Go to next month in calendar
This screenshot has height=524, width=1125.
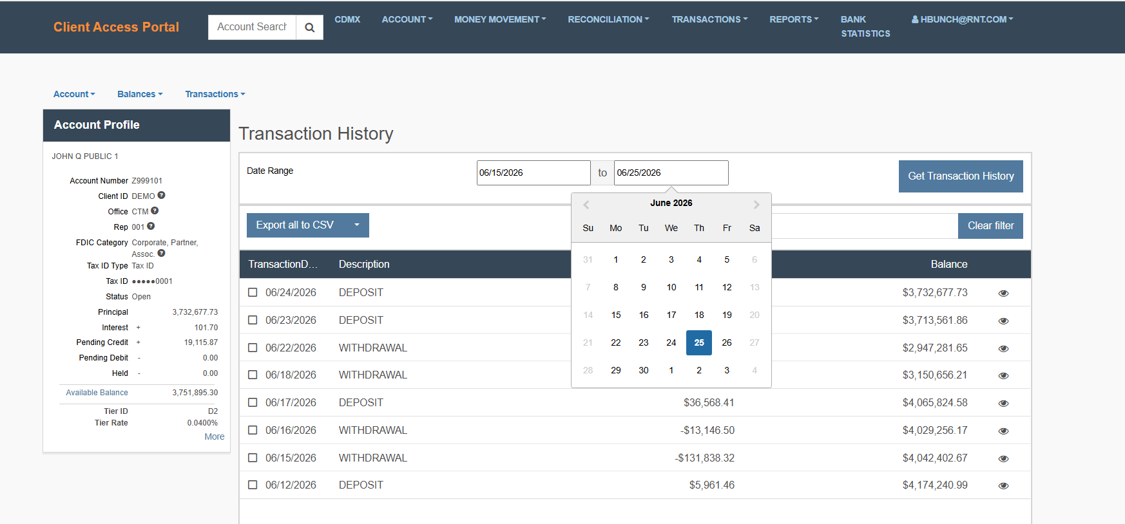click(756, 205)
